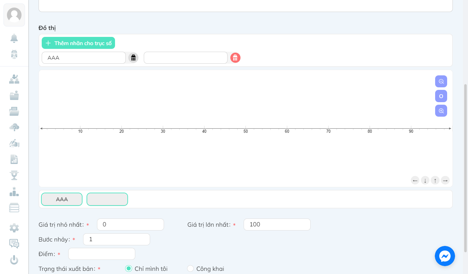
Task: Open the chart report sidebar icon
Action: pos(14,159)
